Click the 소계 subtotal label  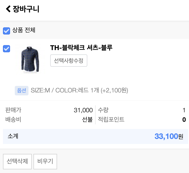click(x=13, y=136)
